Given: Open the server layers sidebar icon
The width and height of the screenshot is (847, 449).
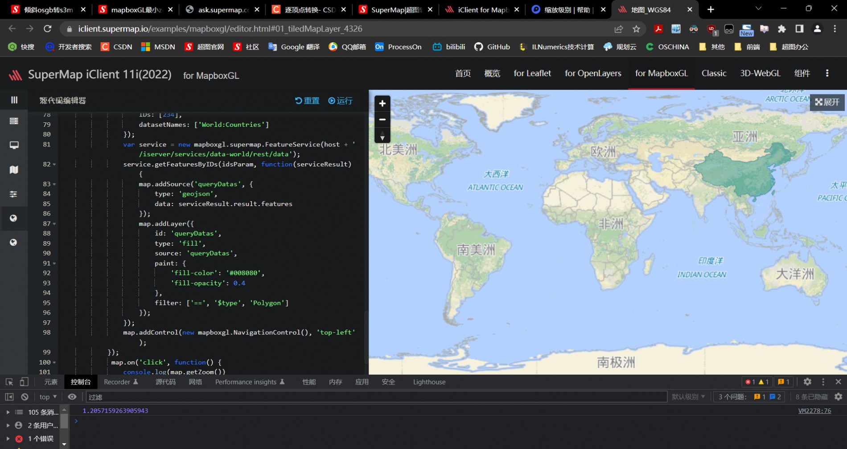Looking at the screenshot, I should coord(14,121).
